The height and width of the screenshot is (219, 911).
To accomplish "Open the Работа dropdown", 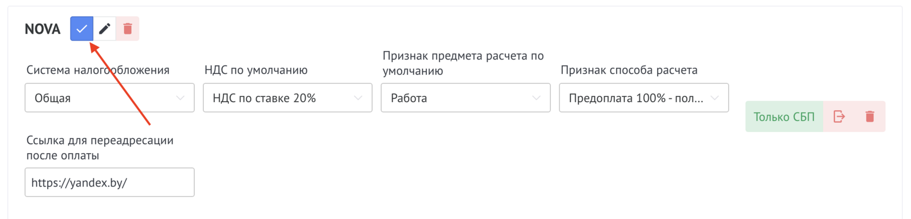I will pos(466,98).
